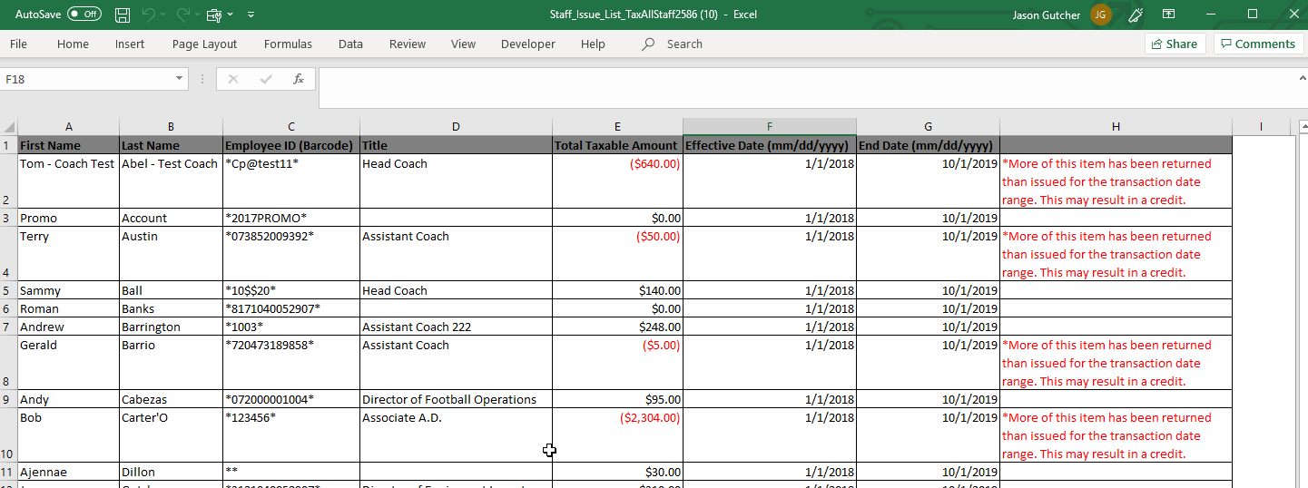
Task: Open the Redo history dropdown arrow
Action: pyautogui.click(x=197, y=15)
